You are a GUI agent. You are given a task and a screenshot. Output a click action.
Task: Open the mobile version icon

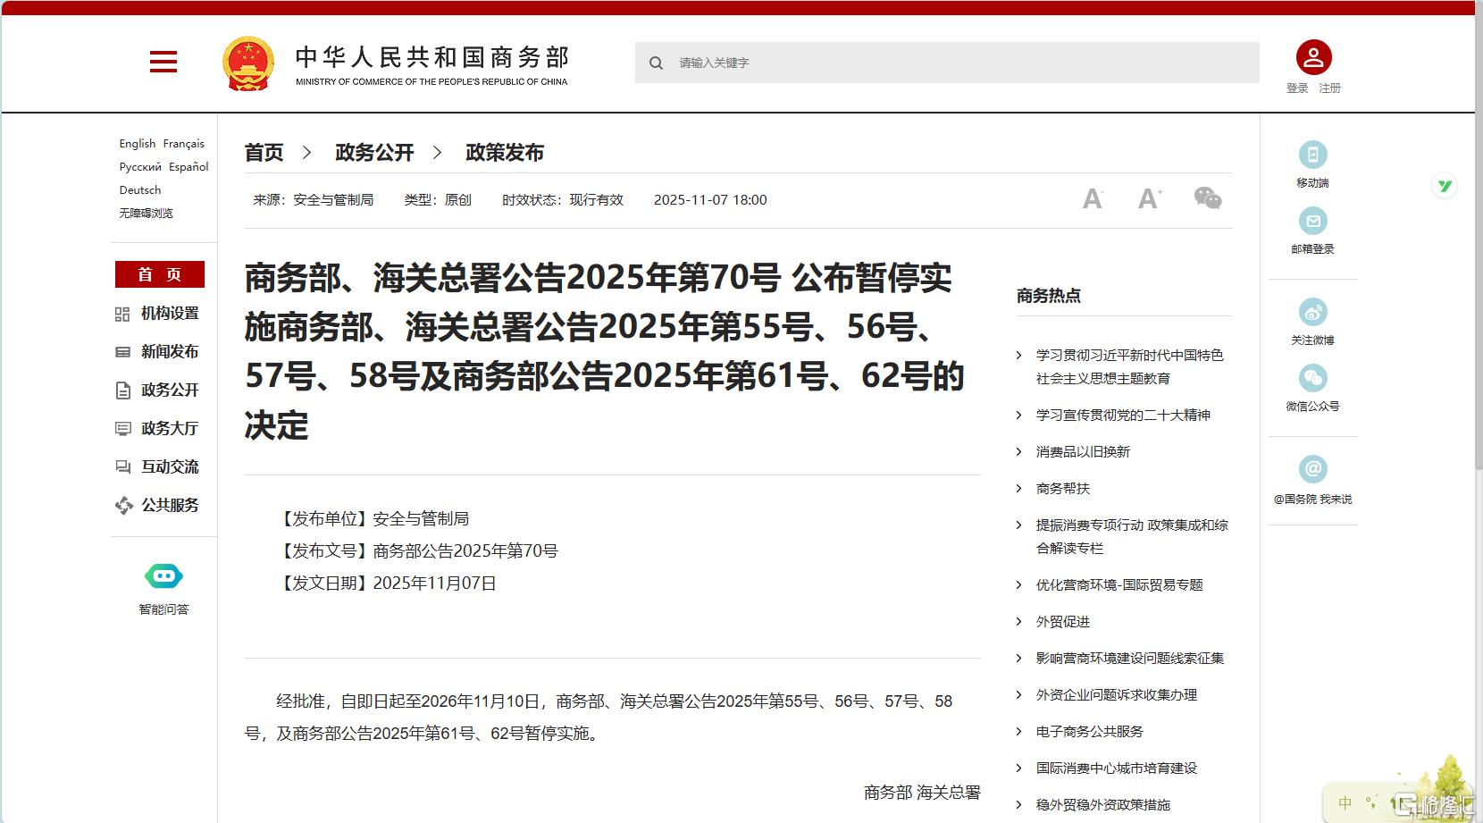point(1312,155)
